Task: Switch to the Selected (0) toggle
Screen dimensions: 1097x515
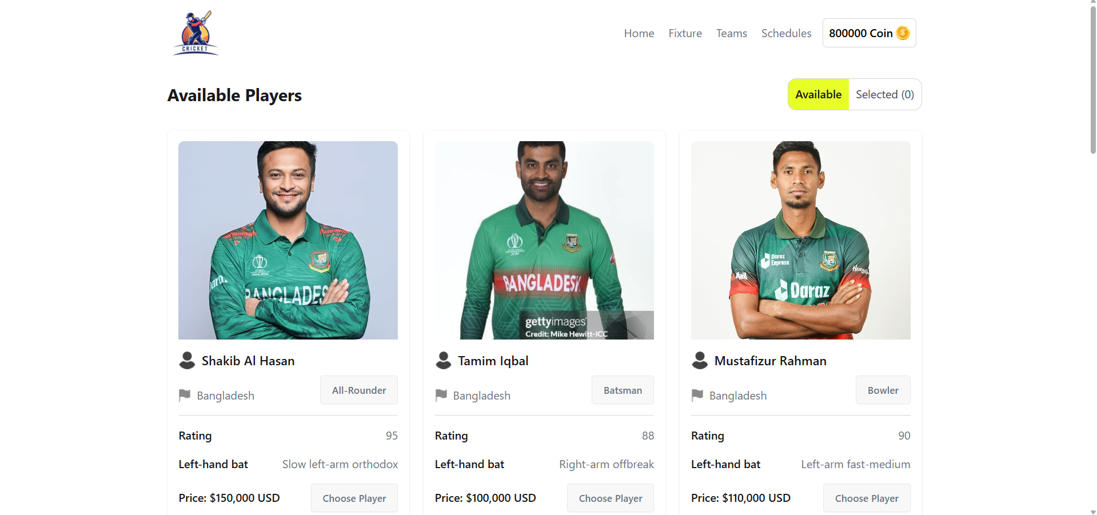Action: click(884, 94)
